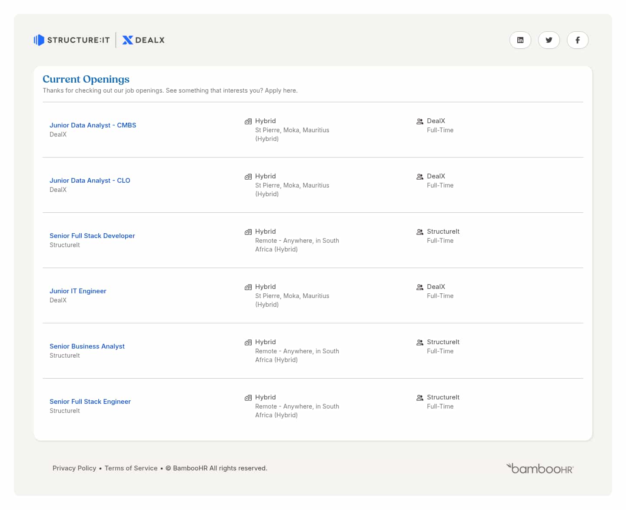Open the Junior IT Engineer posting

(78, 291)
